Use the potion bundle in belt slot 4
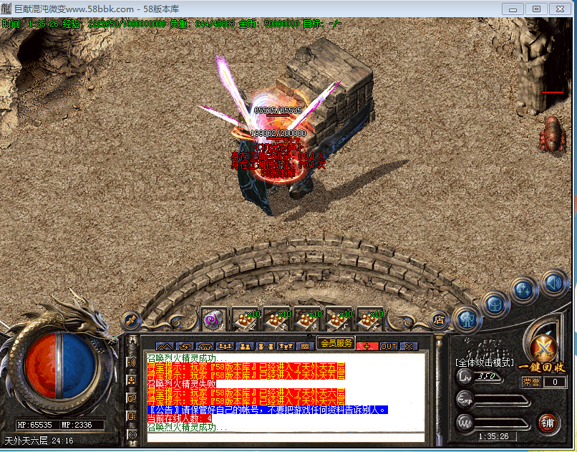This screenshot has width=577, height=452. 308,319
